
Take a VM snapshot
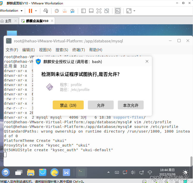tap(57, 11)
